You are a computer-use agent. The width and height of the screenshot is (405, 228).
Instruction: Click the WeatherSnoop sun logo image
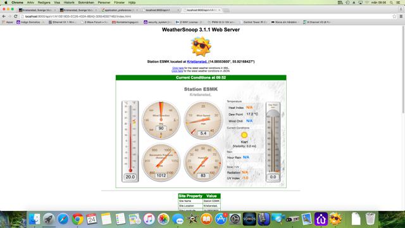201,46
